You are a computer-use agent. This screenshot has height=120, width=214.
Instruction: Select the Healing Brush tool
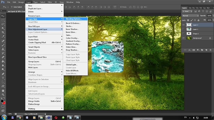[3, 41]
